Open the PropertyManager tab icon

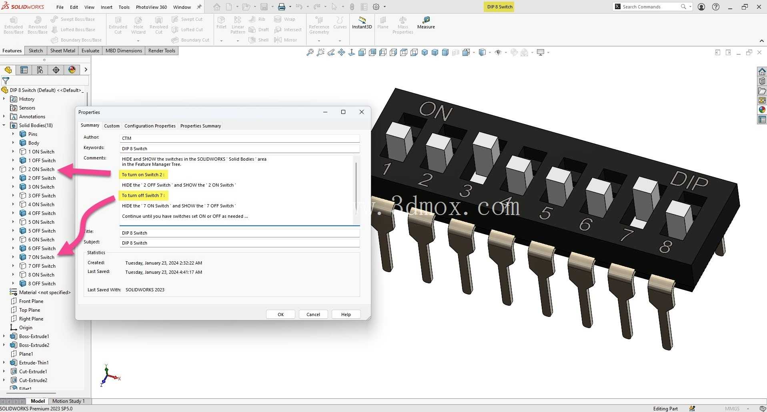24,70
